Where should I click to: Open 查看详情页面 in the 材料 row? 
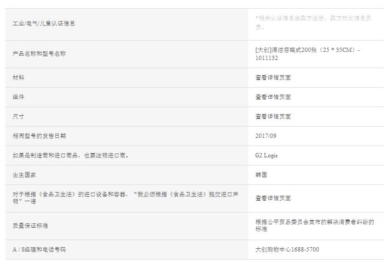coord(273,77)
